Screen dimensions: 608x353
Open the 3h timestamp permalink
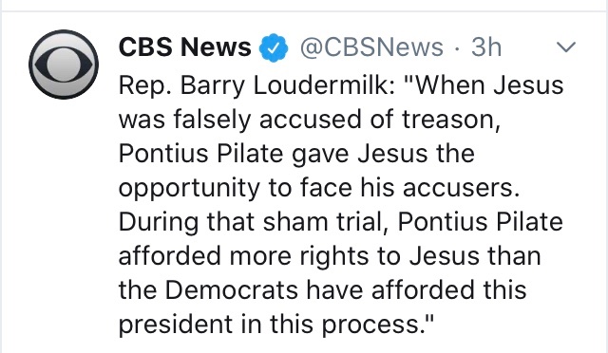486,47
